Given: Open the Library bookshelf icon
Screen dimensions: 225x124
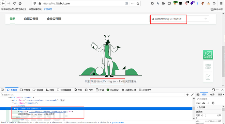Looking at the screenshot, I should pyautogui.click(x=164, y=4).
